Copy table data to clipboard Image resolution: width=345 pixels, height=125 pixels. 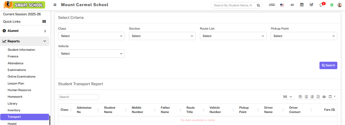[x=300, y=97]
